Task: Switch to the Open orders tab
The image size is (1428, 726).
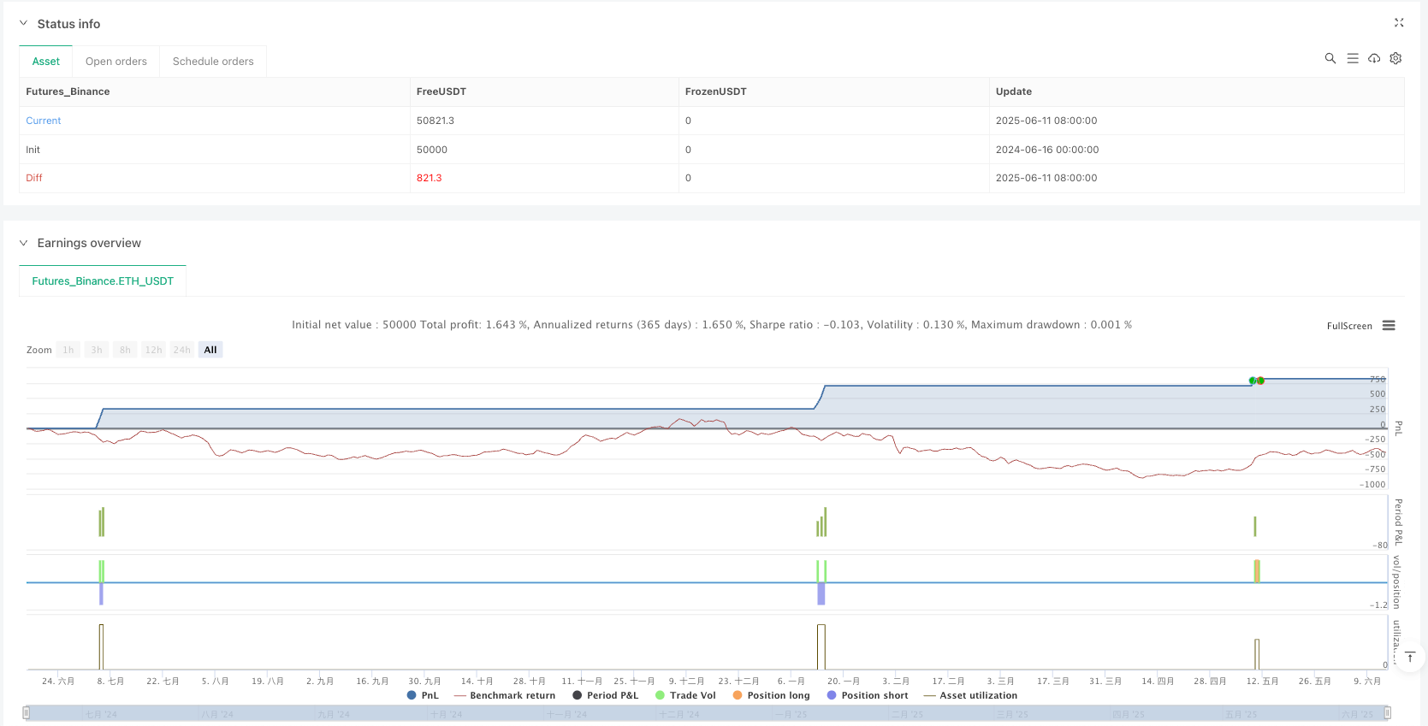Action: click(116, 62)
